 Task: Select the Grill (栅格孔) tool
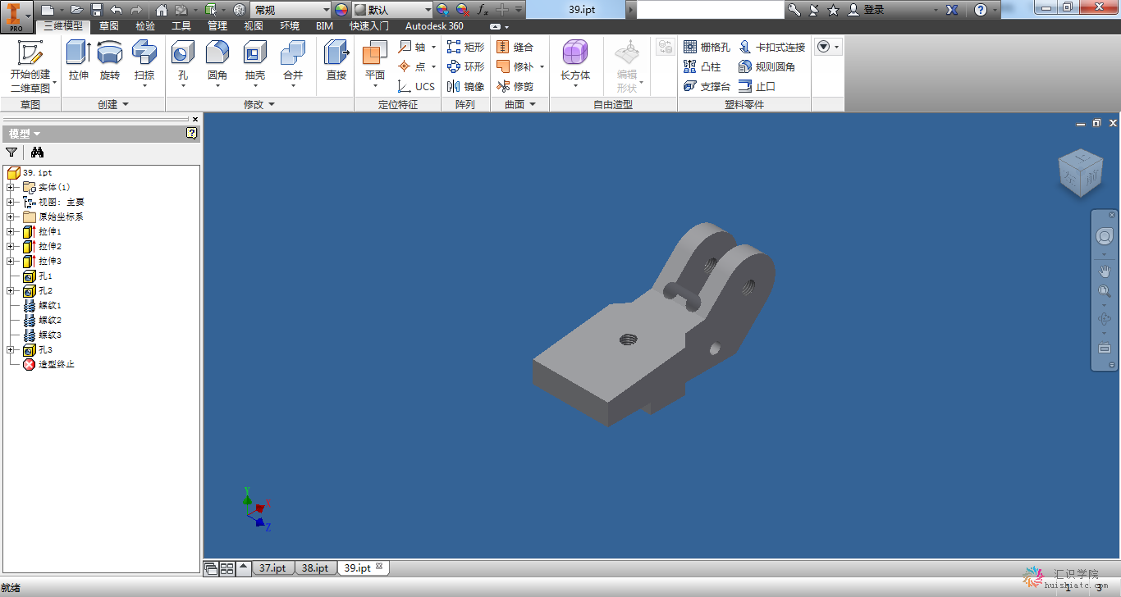click(x=707, y=47)
